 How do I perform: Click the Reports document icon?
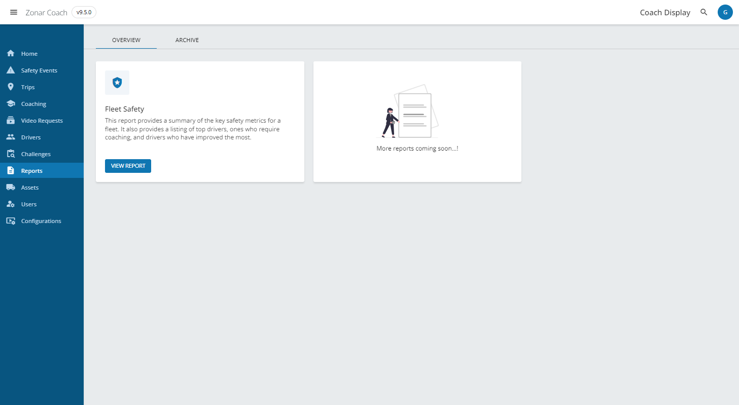[11, 170]
